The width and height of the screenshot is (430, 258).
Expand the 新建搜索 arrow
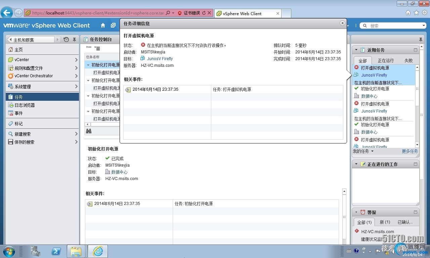click(76, 134)
